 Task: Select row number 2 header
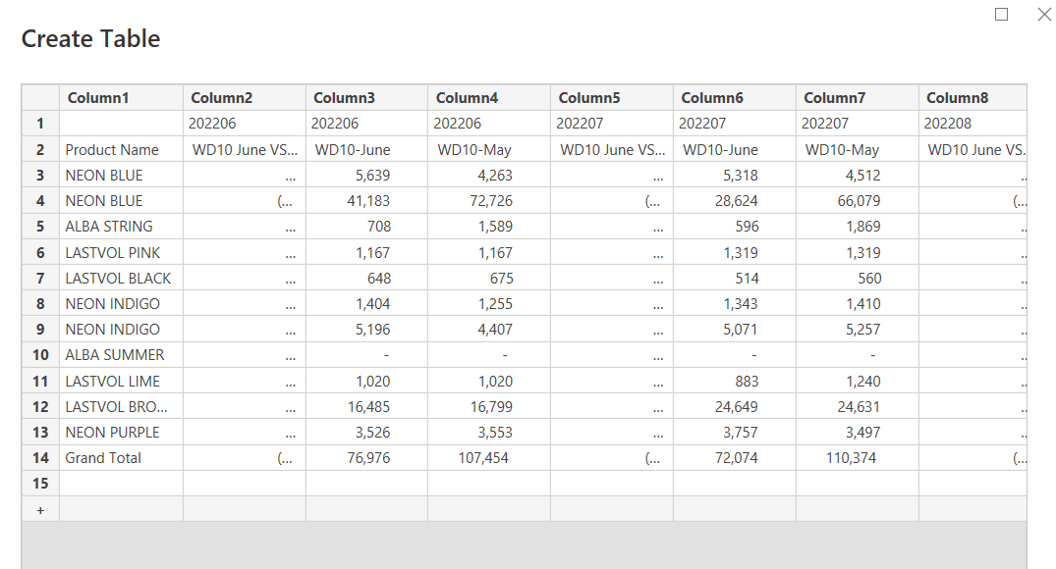(x=40, y=149)
